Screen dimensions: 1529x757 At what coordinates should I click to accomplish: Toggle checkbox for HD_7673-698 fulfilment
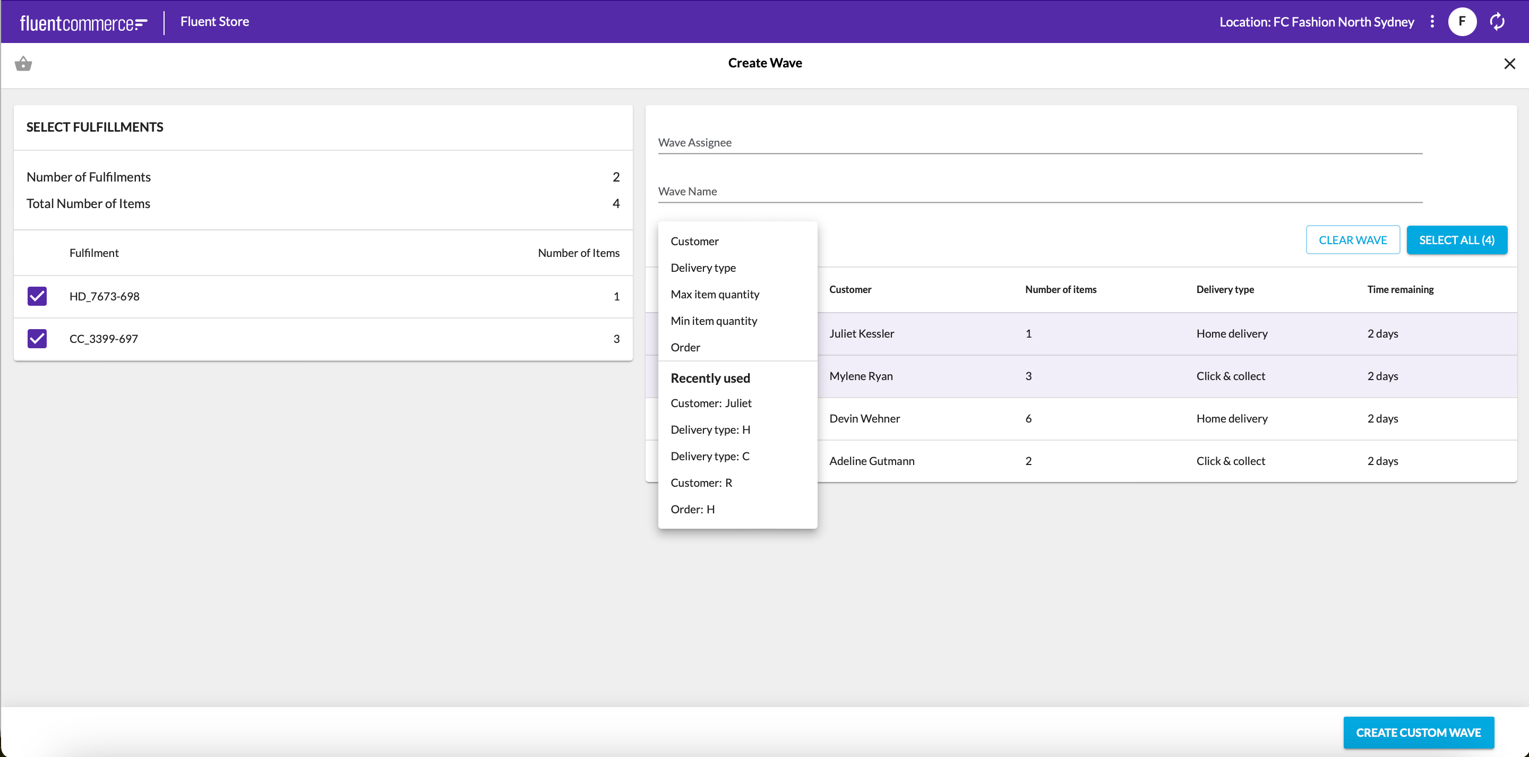point(37,296)
